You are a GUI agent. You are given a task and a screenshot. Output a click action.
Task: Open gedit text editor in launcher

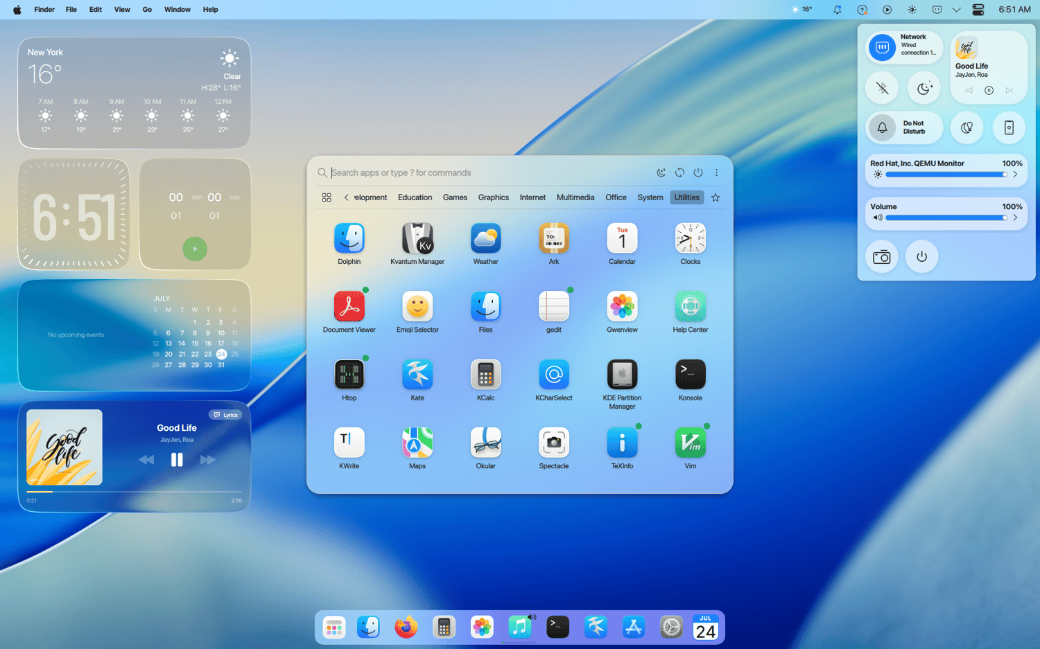554,307
